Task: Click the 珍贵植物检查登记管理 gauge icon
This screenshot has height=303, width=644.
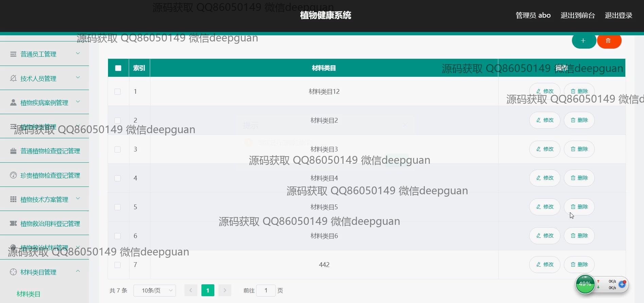Action: (13, 175)
